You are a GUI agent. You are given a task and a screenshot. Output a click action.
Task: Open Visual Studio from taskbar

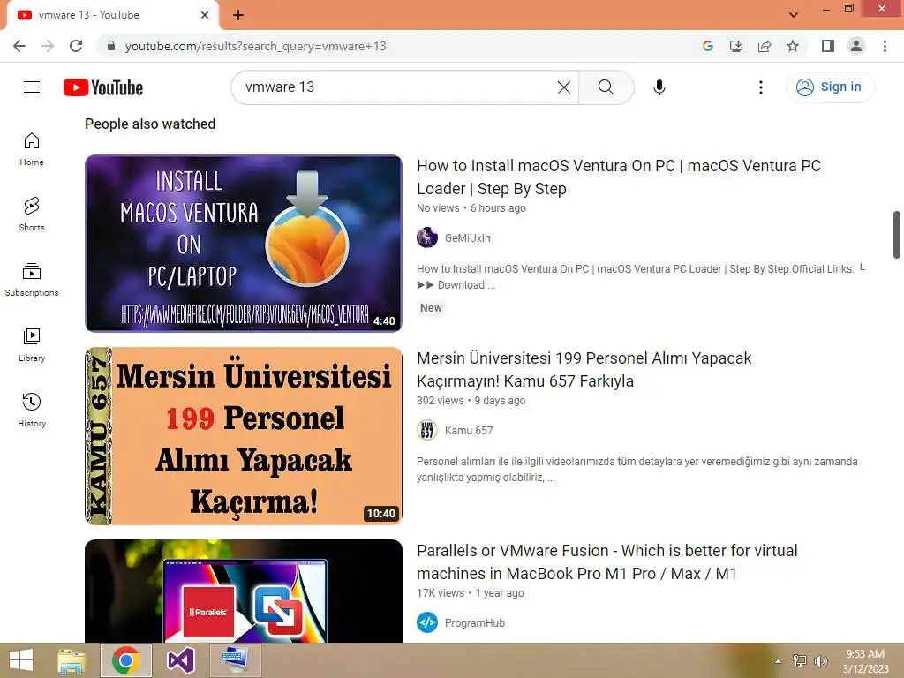coord(180,660)
